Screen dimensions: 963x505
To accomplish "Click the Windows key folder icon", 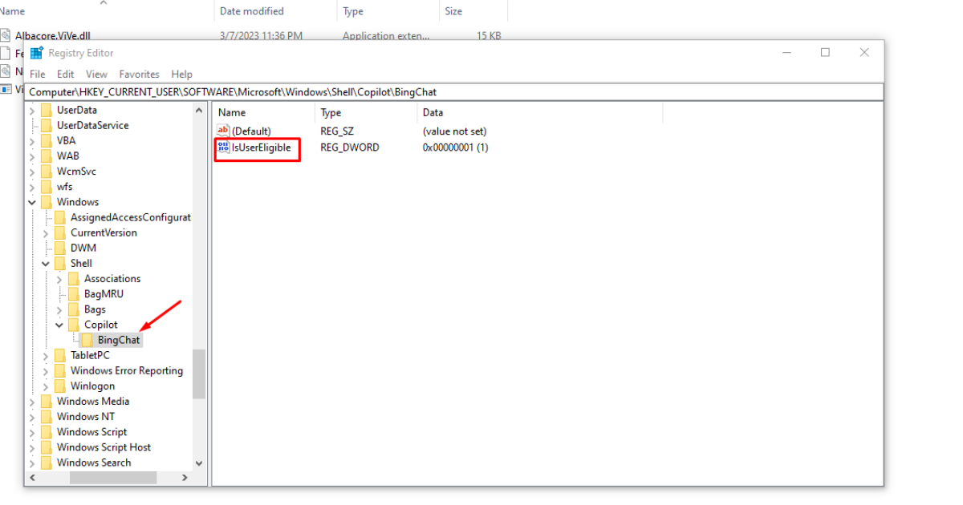I will click(x=47, y=202).
